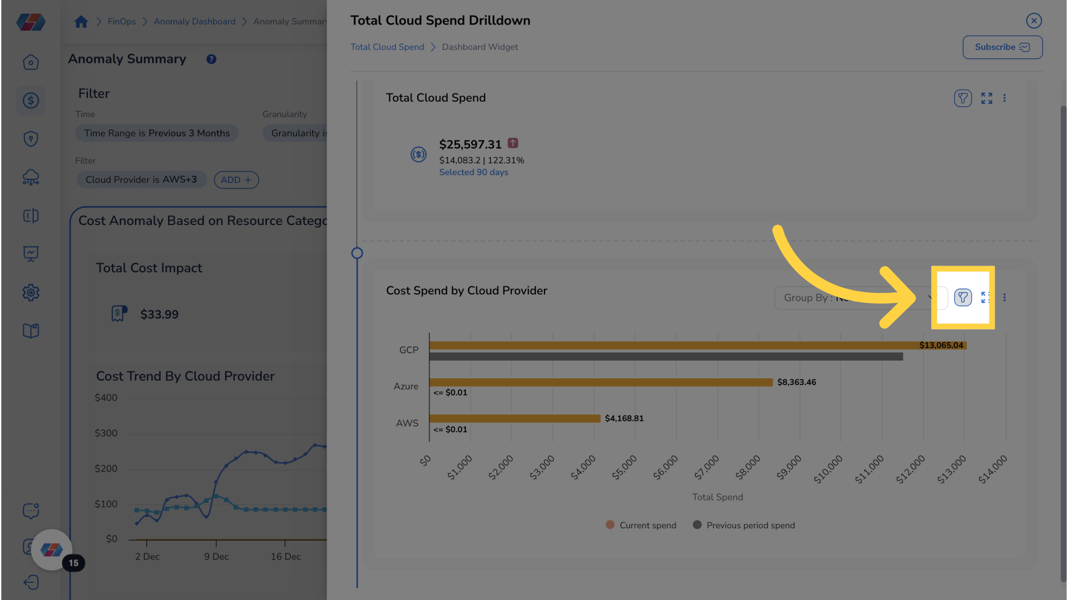Click the help question mark beside Anomaly Summary
This screenshot has width=1068, height=600.
(211, 59)
